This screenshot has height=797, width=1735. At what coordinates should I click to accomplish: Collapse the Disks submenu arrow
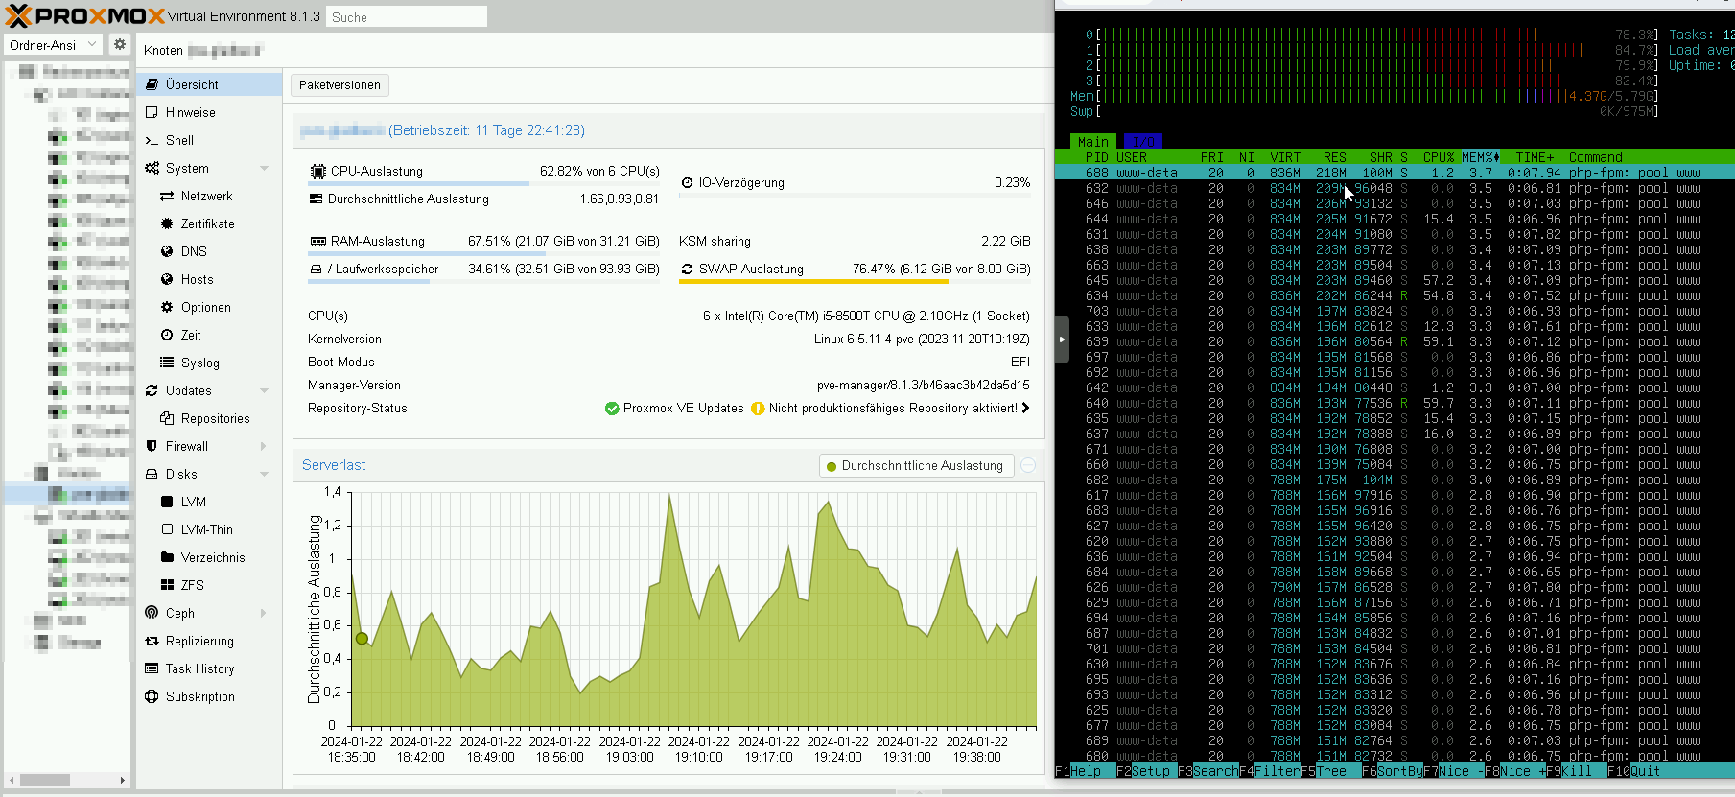pyautogui.click(x=264, y=475)
